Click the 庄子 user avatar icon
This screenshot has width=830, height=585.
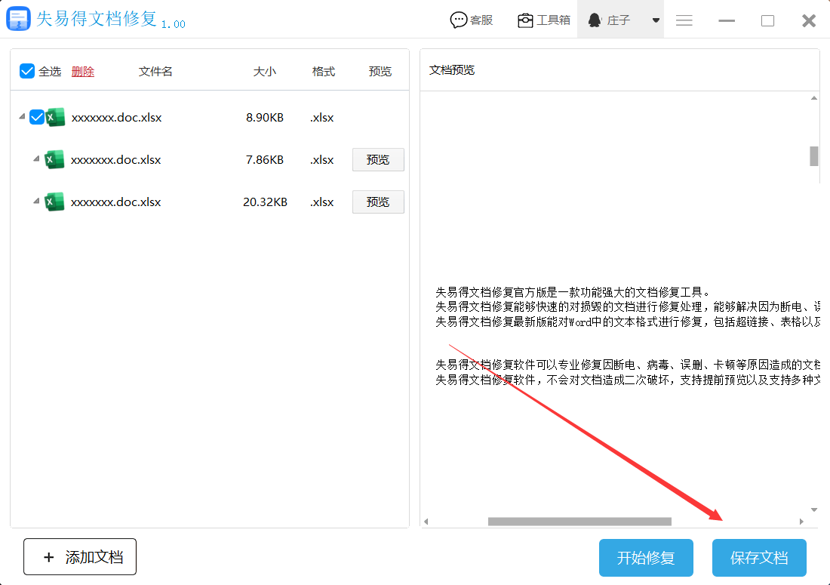click(595, 20)
